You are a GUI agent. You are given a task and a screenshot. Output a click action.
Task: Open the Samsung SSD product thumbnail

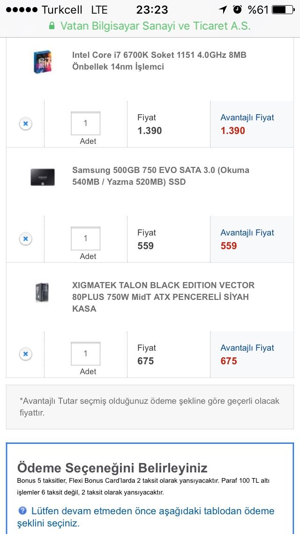point(43,177)
